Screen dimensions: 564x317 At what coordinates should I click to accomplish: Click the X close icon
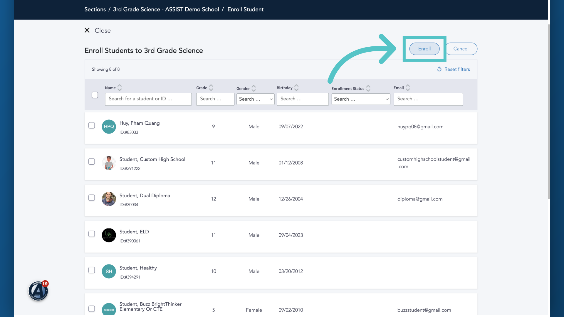coord(87,30)
